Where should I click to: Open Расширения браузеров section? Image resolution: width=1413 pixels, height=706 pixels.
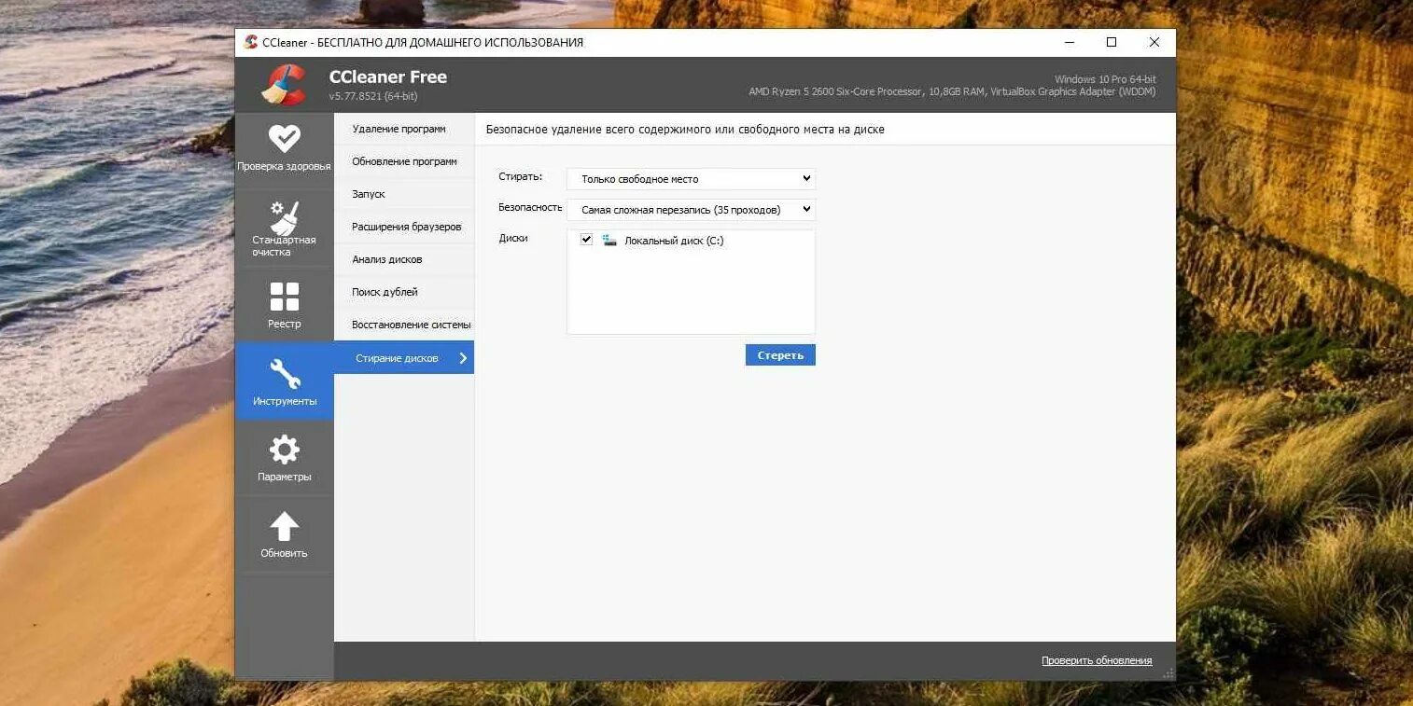pyautogui.click(x=404, y=227)
